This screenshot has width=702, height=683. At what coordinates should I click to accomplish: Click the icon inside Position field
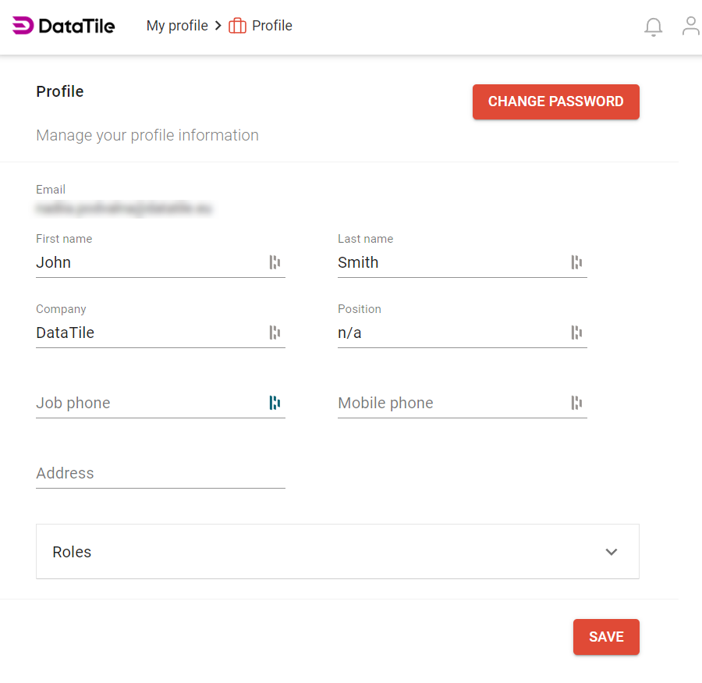pyautogui.click(x=576, y=333)
